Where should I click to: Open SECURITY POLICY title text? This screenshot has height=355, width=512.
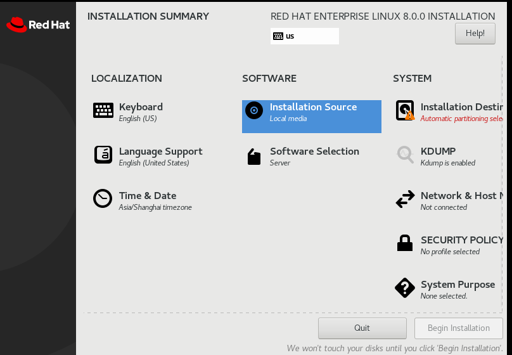(x=462, y=240)
